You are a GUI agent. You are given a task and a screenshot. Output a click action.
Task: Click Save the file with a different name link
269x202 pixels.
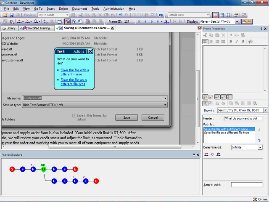point(75,72)
